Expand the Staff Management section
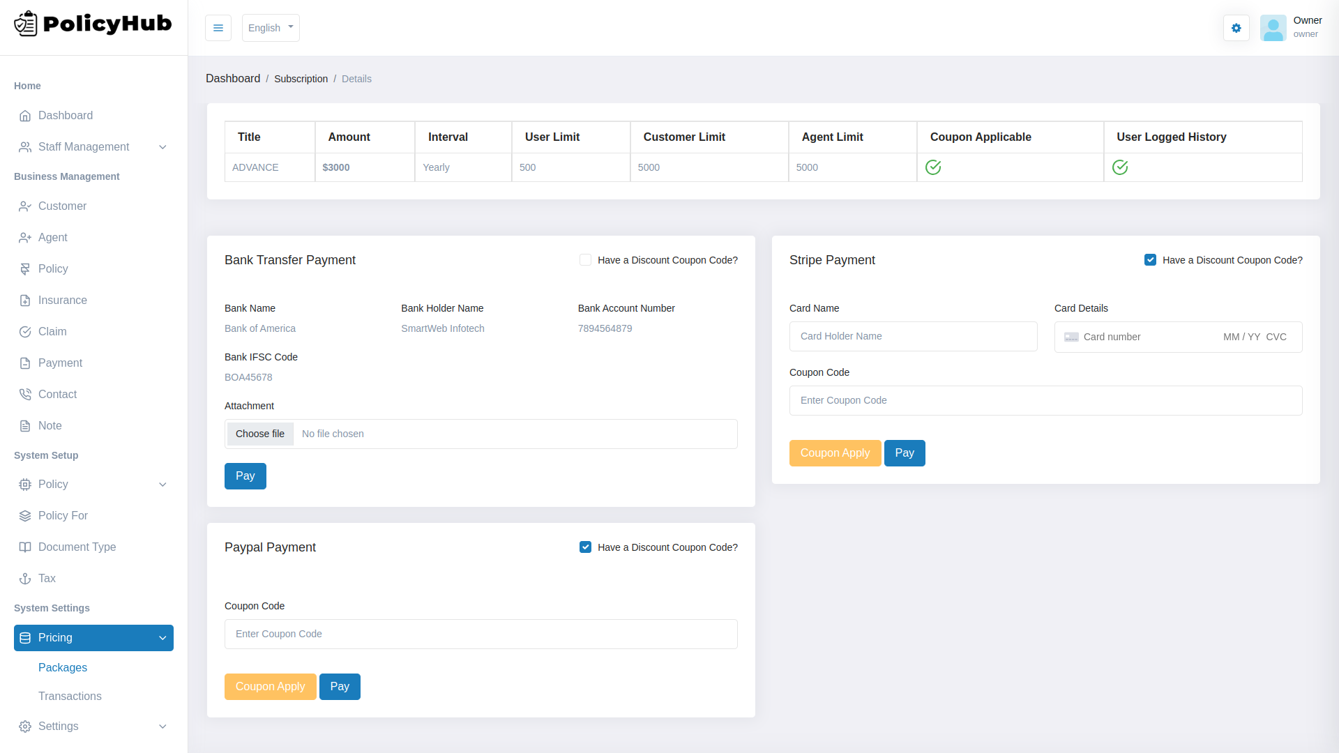 [162, 146]
